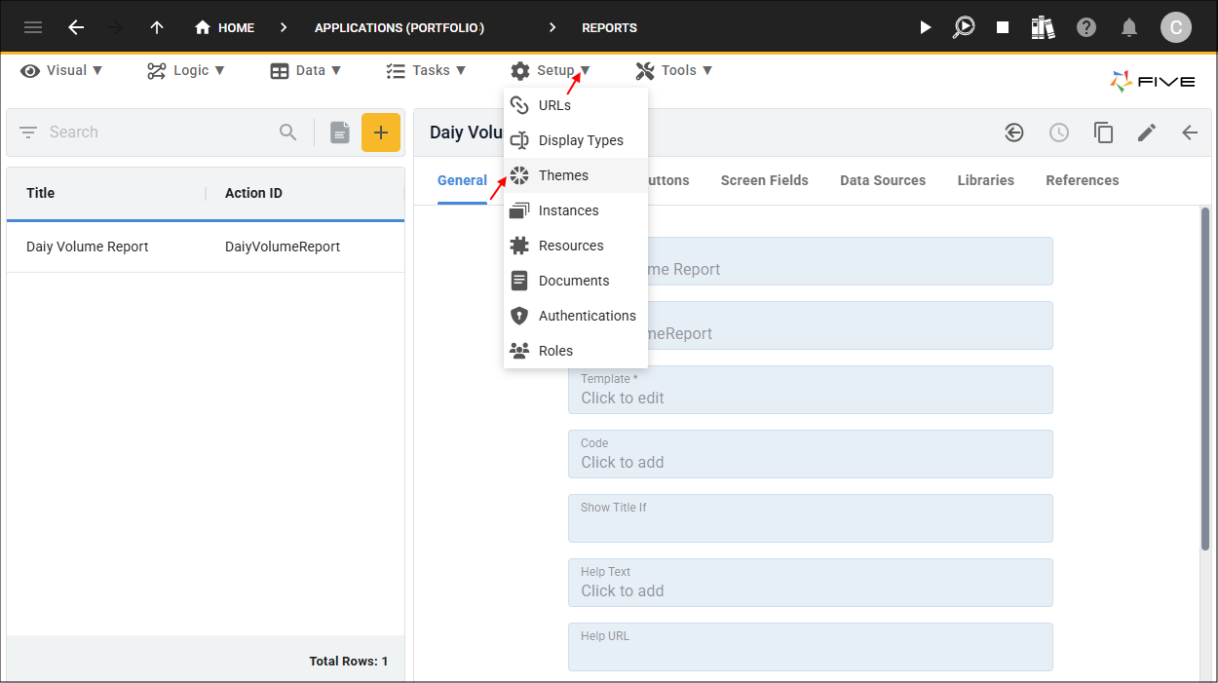Choose Instances menu item

click(x=576, y=210)
